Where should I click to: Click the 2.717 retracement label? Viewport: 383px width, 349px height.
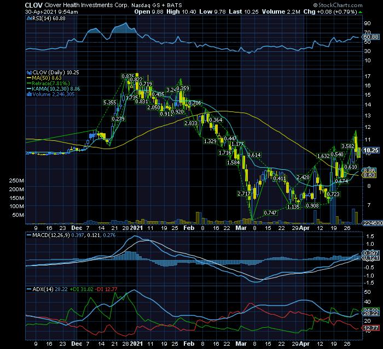(x=244, y=194)
